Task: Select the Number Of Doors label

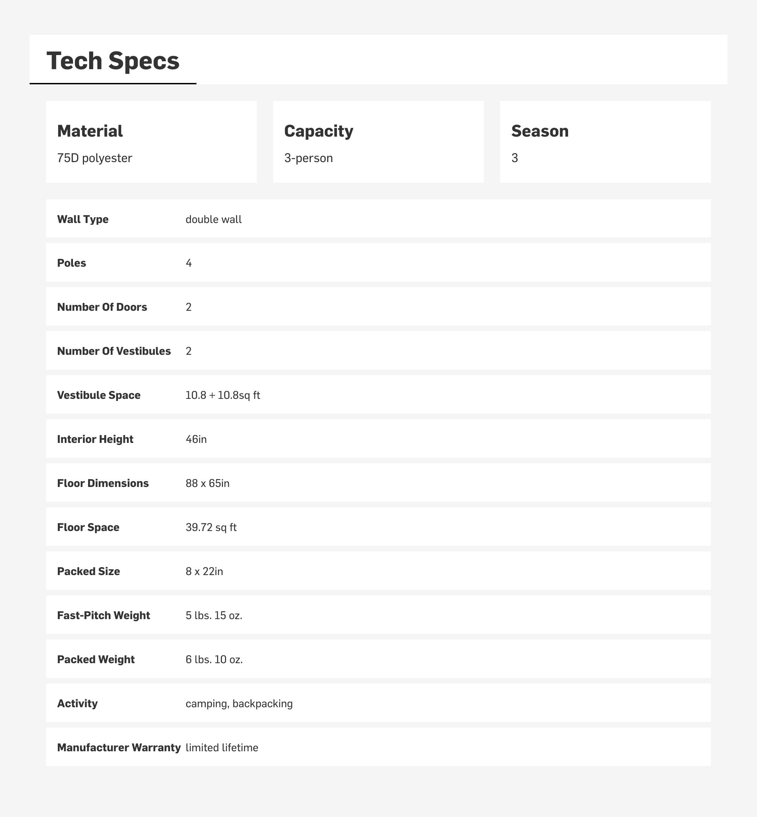Action: (102, 307)
